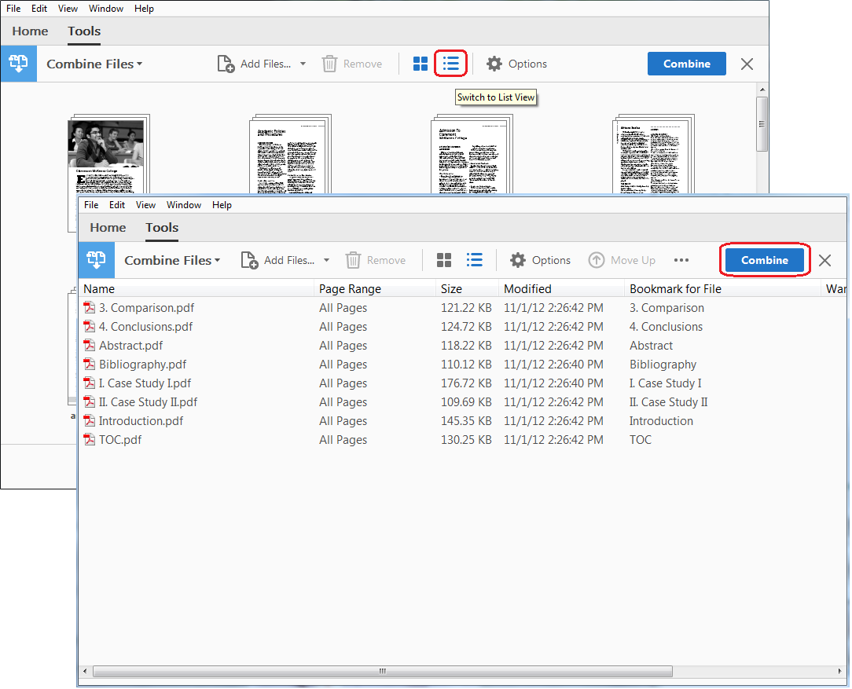Viewport: 852px width, 689px height.
Task: Click Remove trash icon in back window
Action: pos(329,64)
